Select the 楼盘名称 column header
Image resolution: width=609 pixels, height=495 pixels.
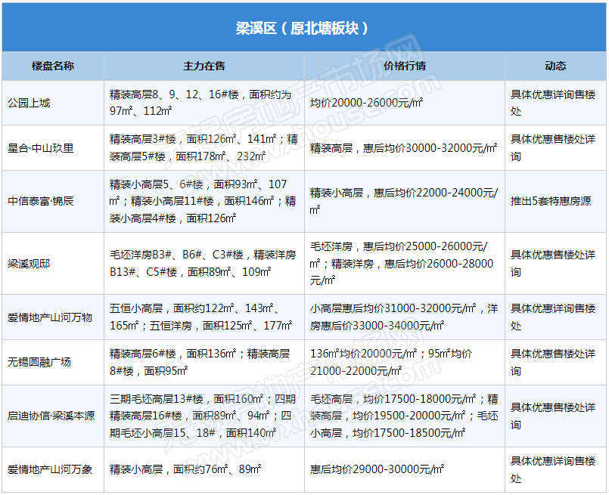(53, 66)
